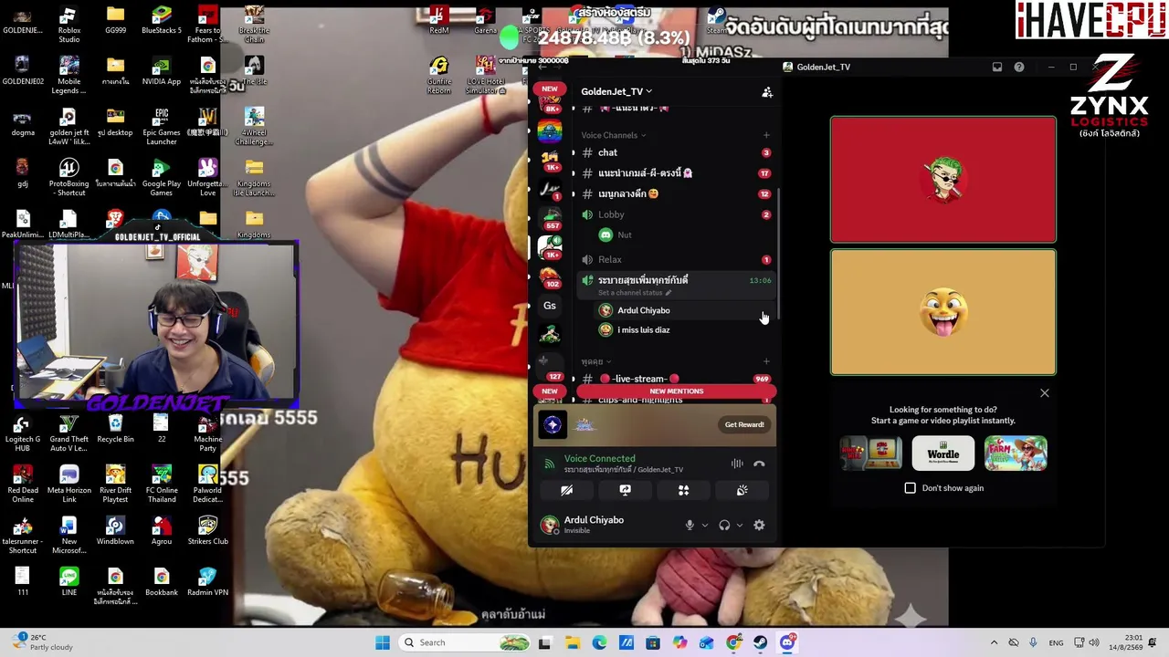Switch to Steam on the taskbar

760,642
